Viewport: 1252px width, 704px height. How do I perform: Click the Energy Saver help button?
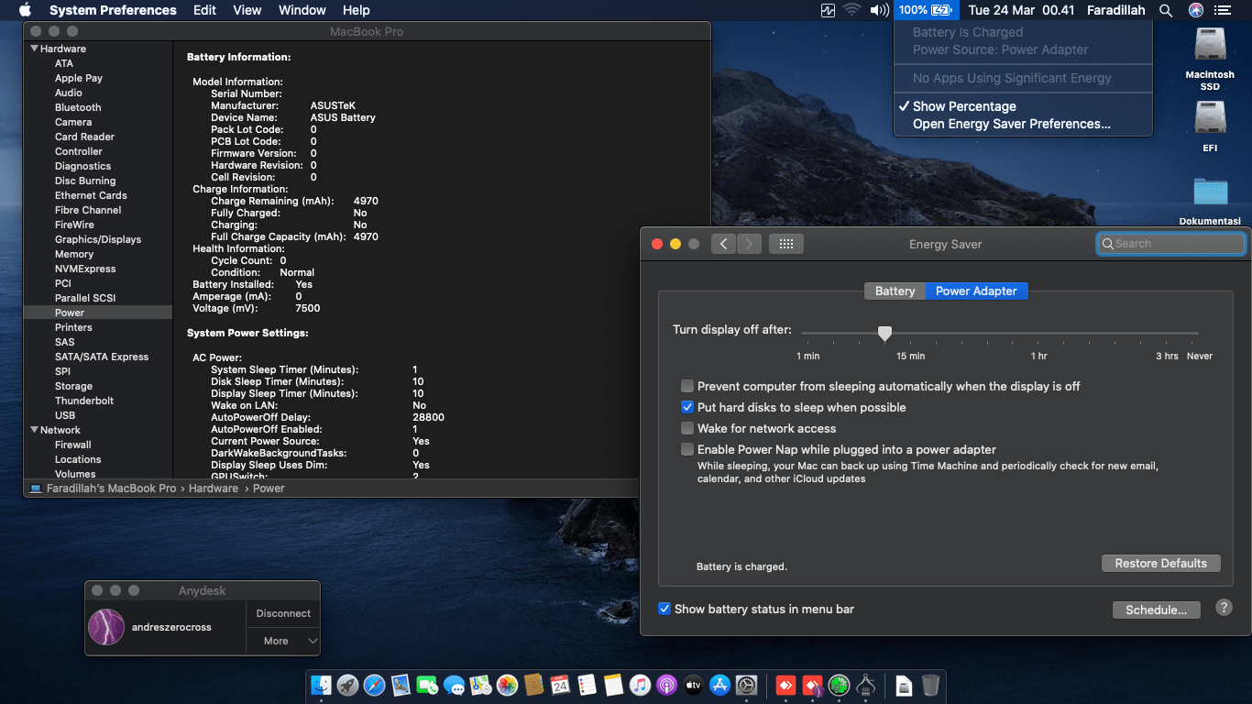coord(1224,608)
